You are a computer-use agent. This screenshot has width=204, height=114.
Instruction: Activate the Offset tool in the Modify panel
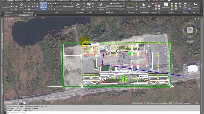tap(37, 9)
